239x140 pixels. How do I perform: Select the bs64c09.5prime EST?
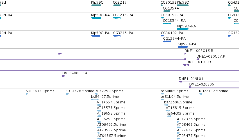pyautogui.click(x=169, y=116)
